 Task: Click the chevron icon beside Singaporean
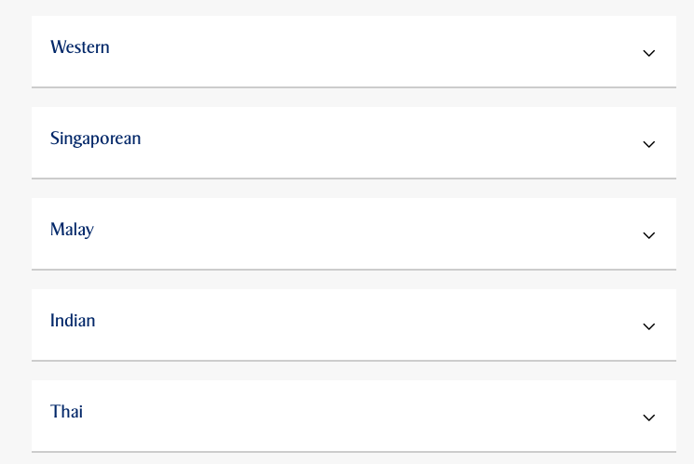pos(649,144)
